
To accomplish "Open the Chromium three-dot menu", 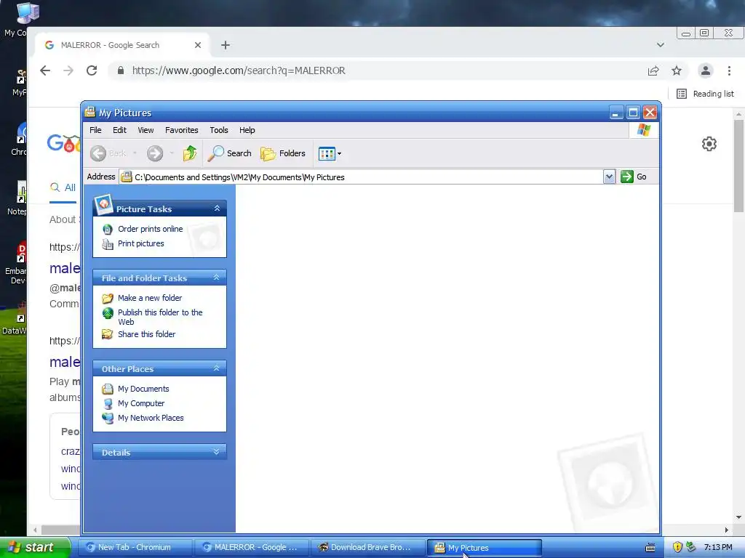I will tap(729, 70).
